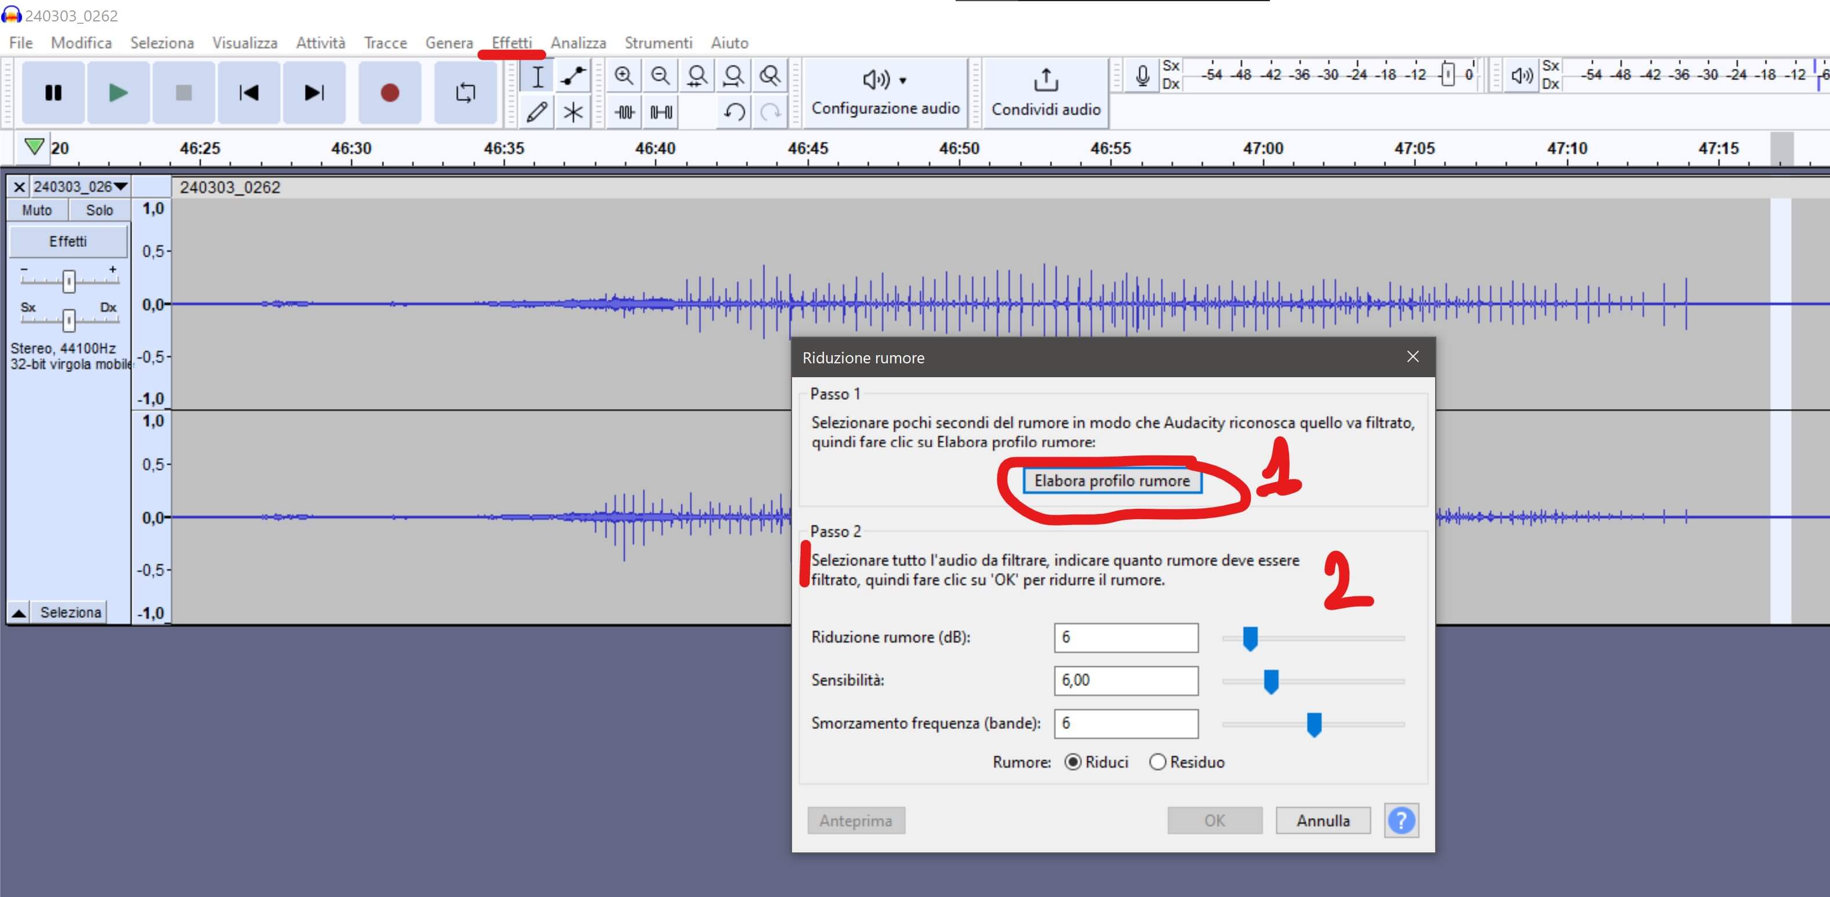Click the Record button
Viewport: 1830px width, 897px height.
[x=389, y=93]
